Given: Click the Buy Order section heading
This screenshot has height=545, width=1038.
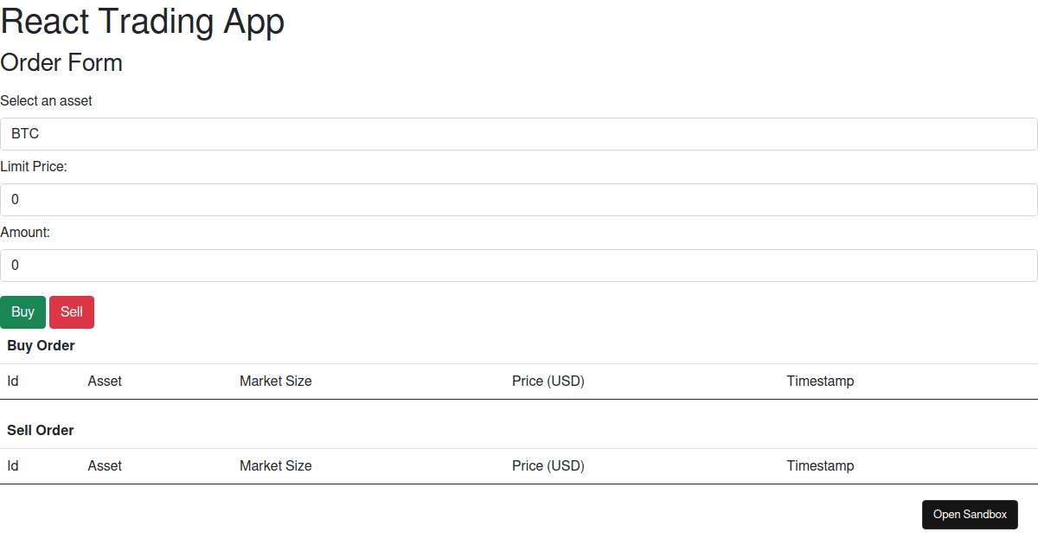Looking at the screenshot, I should (x=41, y=345).
